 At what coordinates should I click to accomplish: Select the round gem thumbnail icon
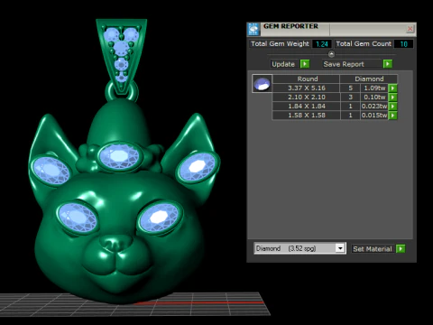click(262, 83)
